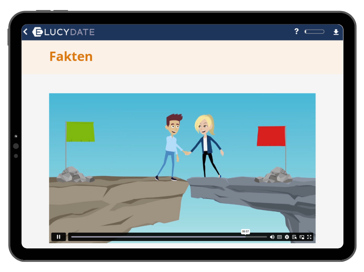Click the 00:57 timestamp marker
The height and width of the screenshot is (272, 364).
click(x=245, y=231)
